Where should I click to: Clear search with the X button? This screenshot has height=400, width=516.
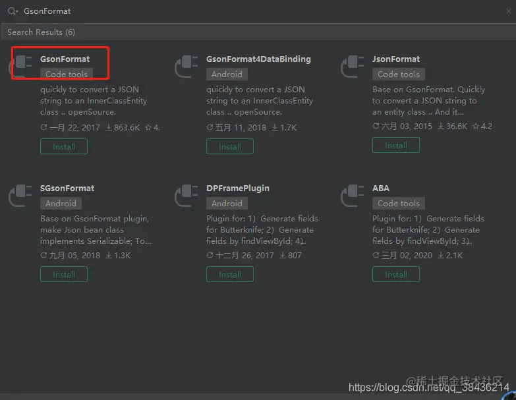(509, 11)
